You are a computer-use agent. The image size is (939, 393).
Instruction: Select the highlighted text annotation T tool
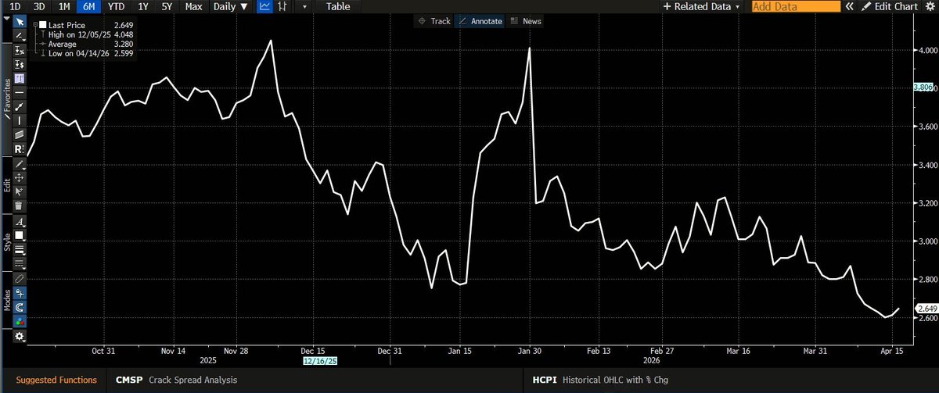pos(20,77)
